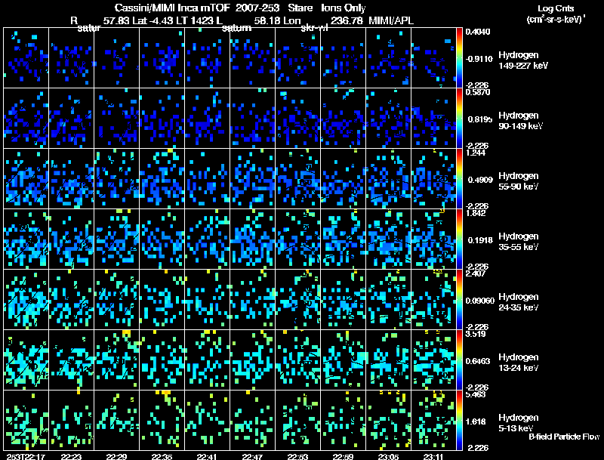Select the 149-227 keV image at 23:11
Image resolution: width=604 pixels, height=460 pixels.
(433, 58)
